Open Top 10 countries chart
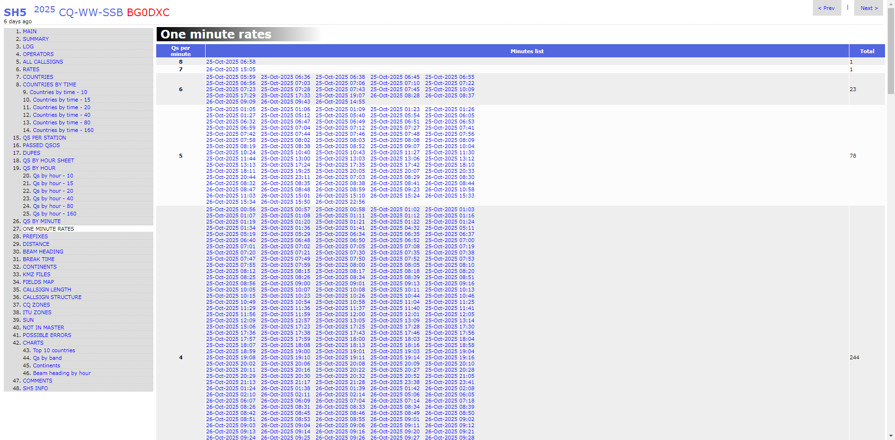Screen dimensions: 895x440 54,350
